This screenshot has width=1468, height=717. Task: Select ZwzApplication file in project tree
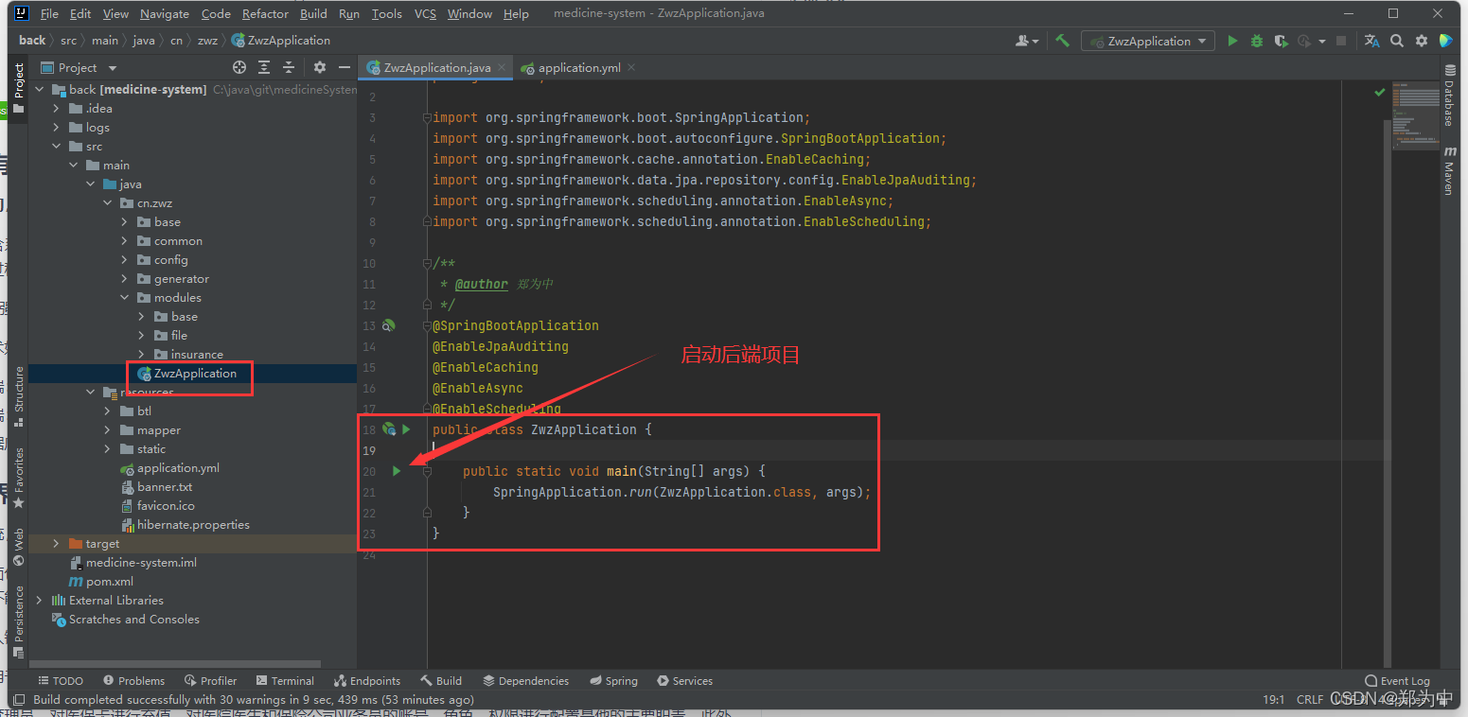click(193, 374)
